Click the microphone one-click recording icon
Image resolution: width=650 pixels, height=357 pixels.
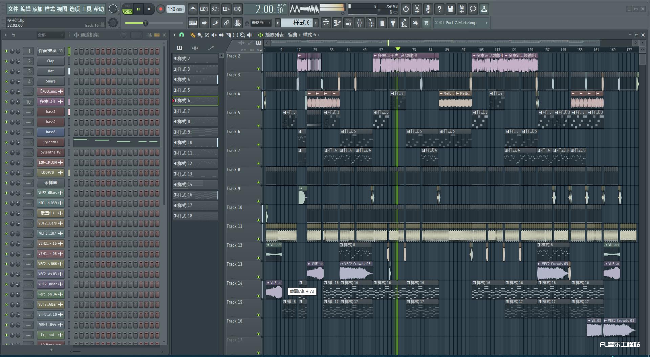[x=428, y=9]
